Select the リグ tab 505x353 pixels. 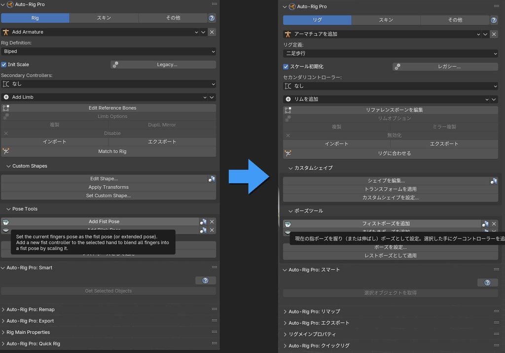click(317, 20)
